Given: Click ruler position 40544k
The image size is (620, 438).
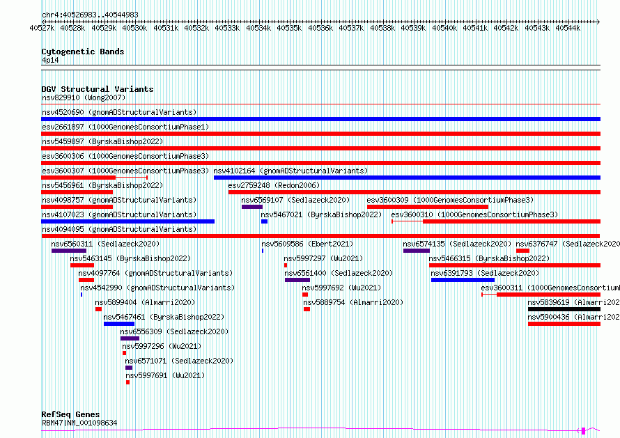Looking at the screenshot, I should coord(568,28).
